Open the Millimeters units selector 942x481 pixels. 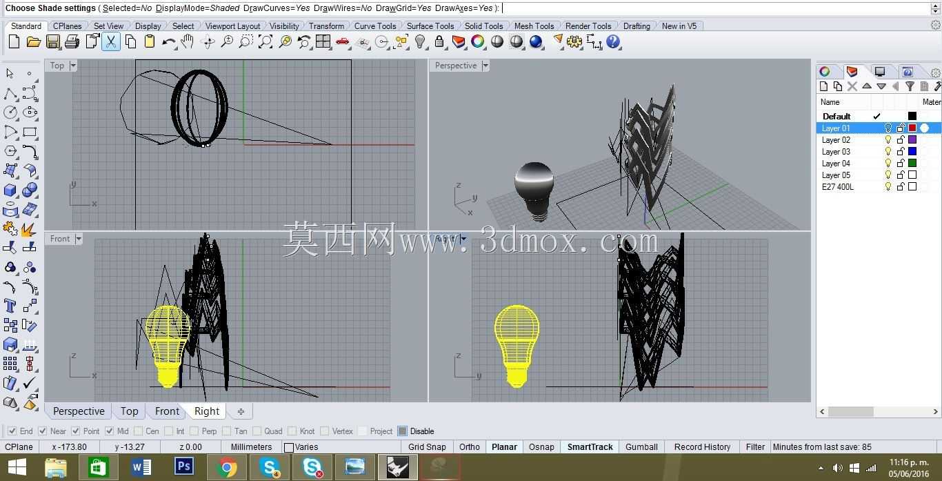[x=251, y=447]
